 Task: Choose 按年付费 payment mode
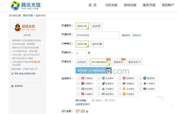coord(97,44)
